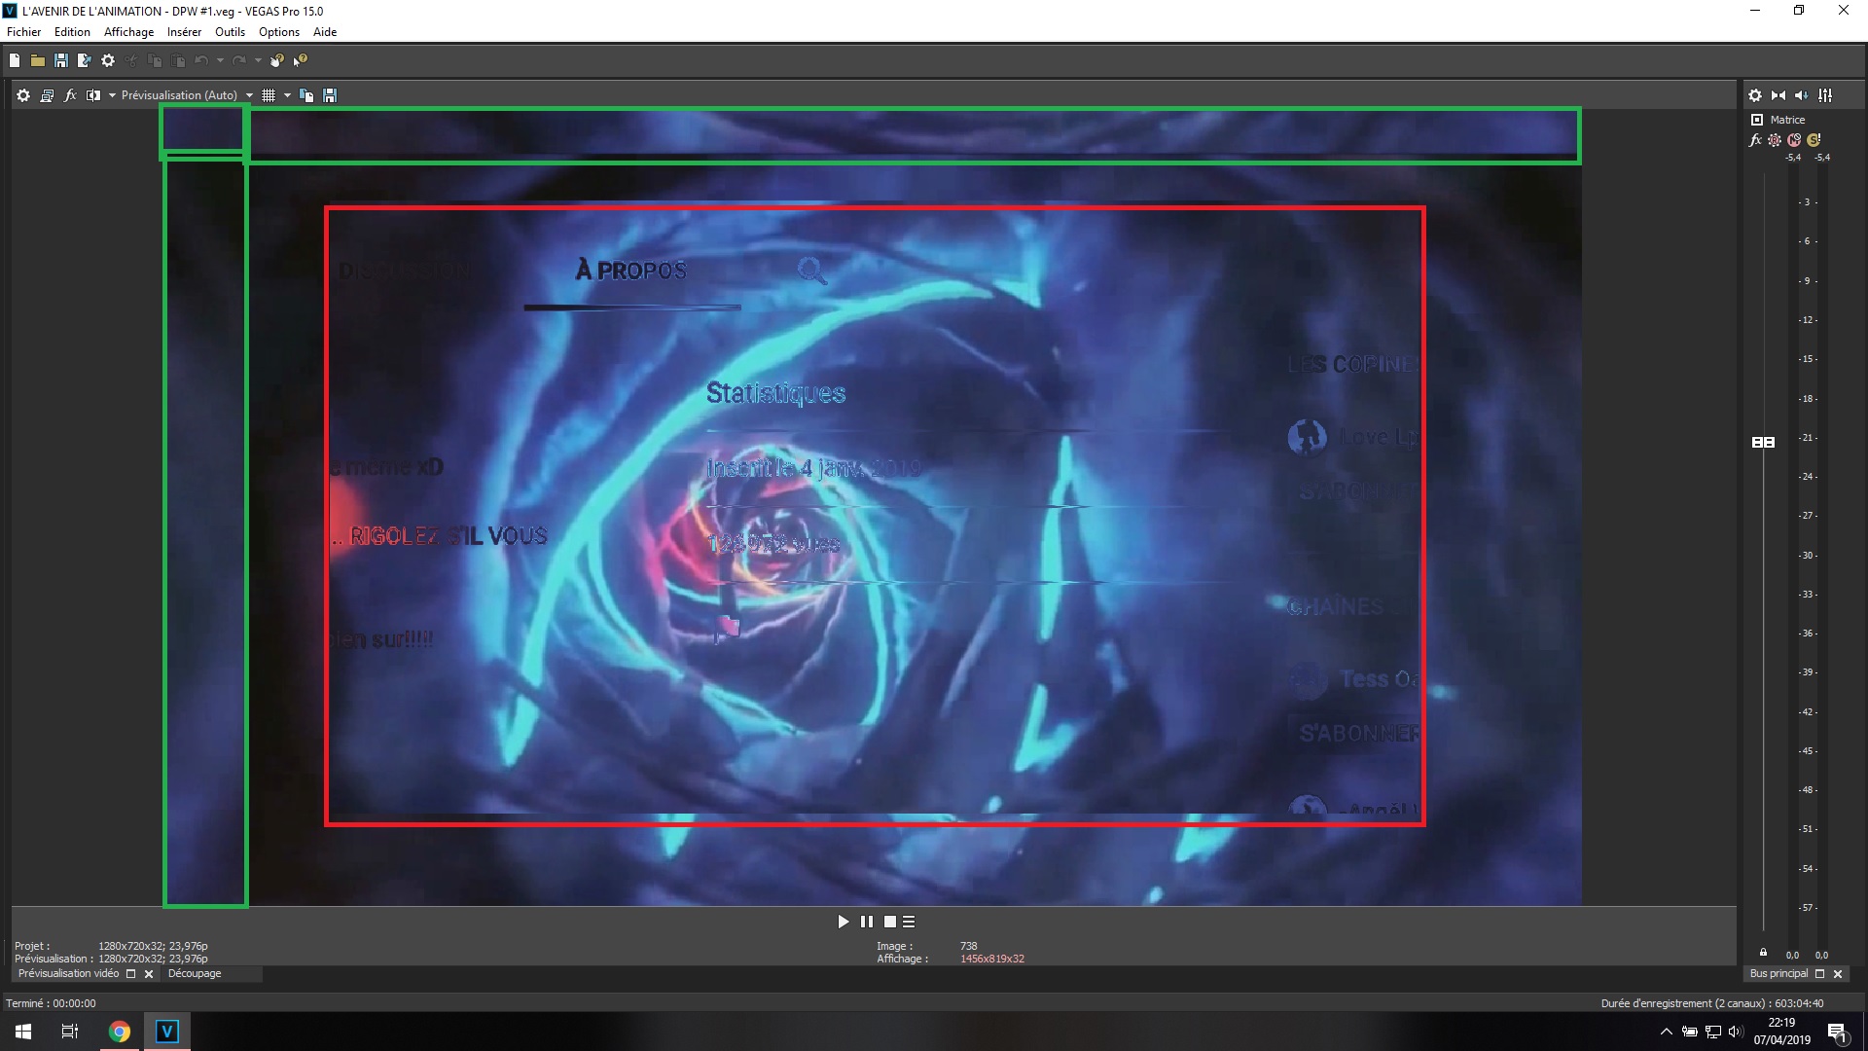The height and width of the screenshot is (1051, 1868).
Task: Click the Render As export icon
Action: point(85,60)
